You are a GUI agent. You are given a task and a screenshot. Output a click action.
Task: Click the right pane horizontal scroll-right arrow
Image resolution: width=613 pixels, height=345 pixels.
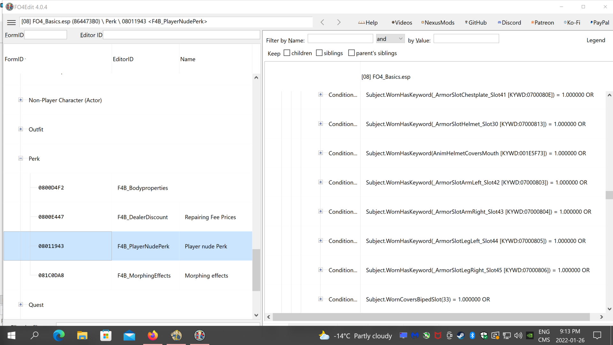pos(602,317)
